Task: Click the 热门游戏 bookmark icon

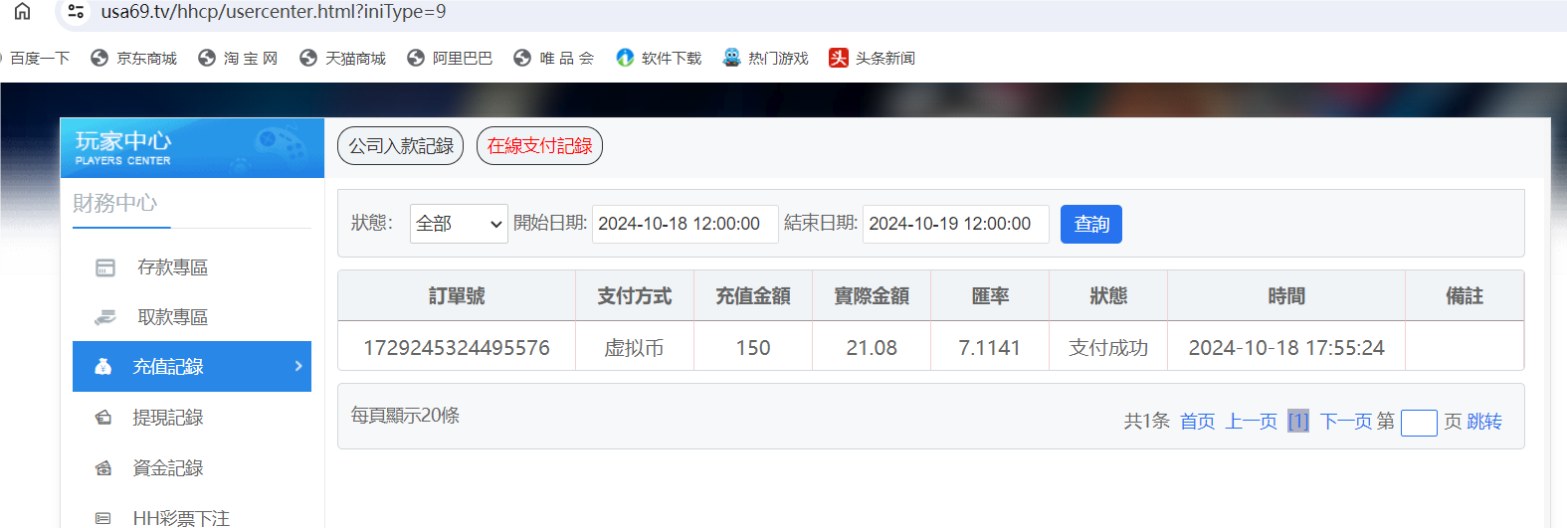Action: [731, 58]
